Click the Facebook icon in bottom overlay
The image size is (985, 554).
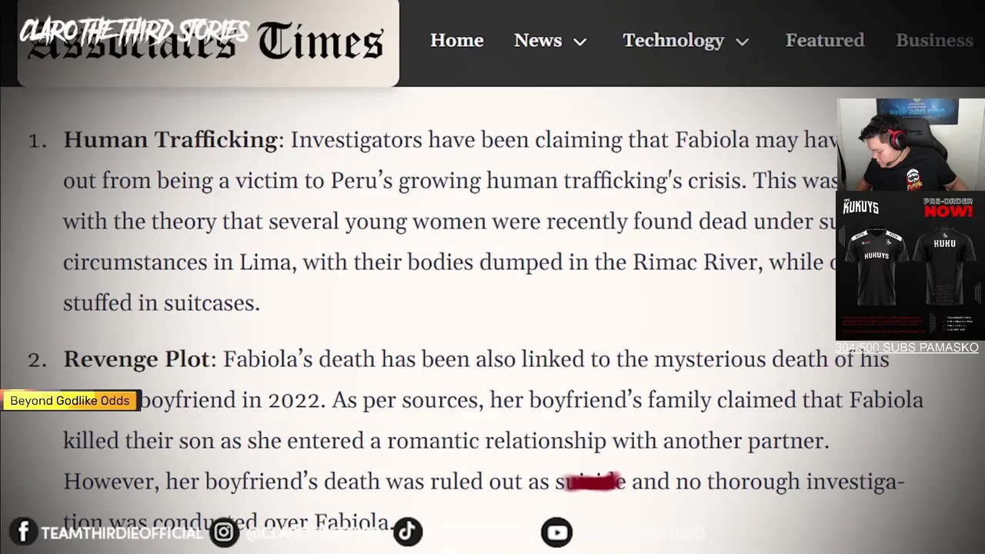pyautogui.click(x=23, y=532)
